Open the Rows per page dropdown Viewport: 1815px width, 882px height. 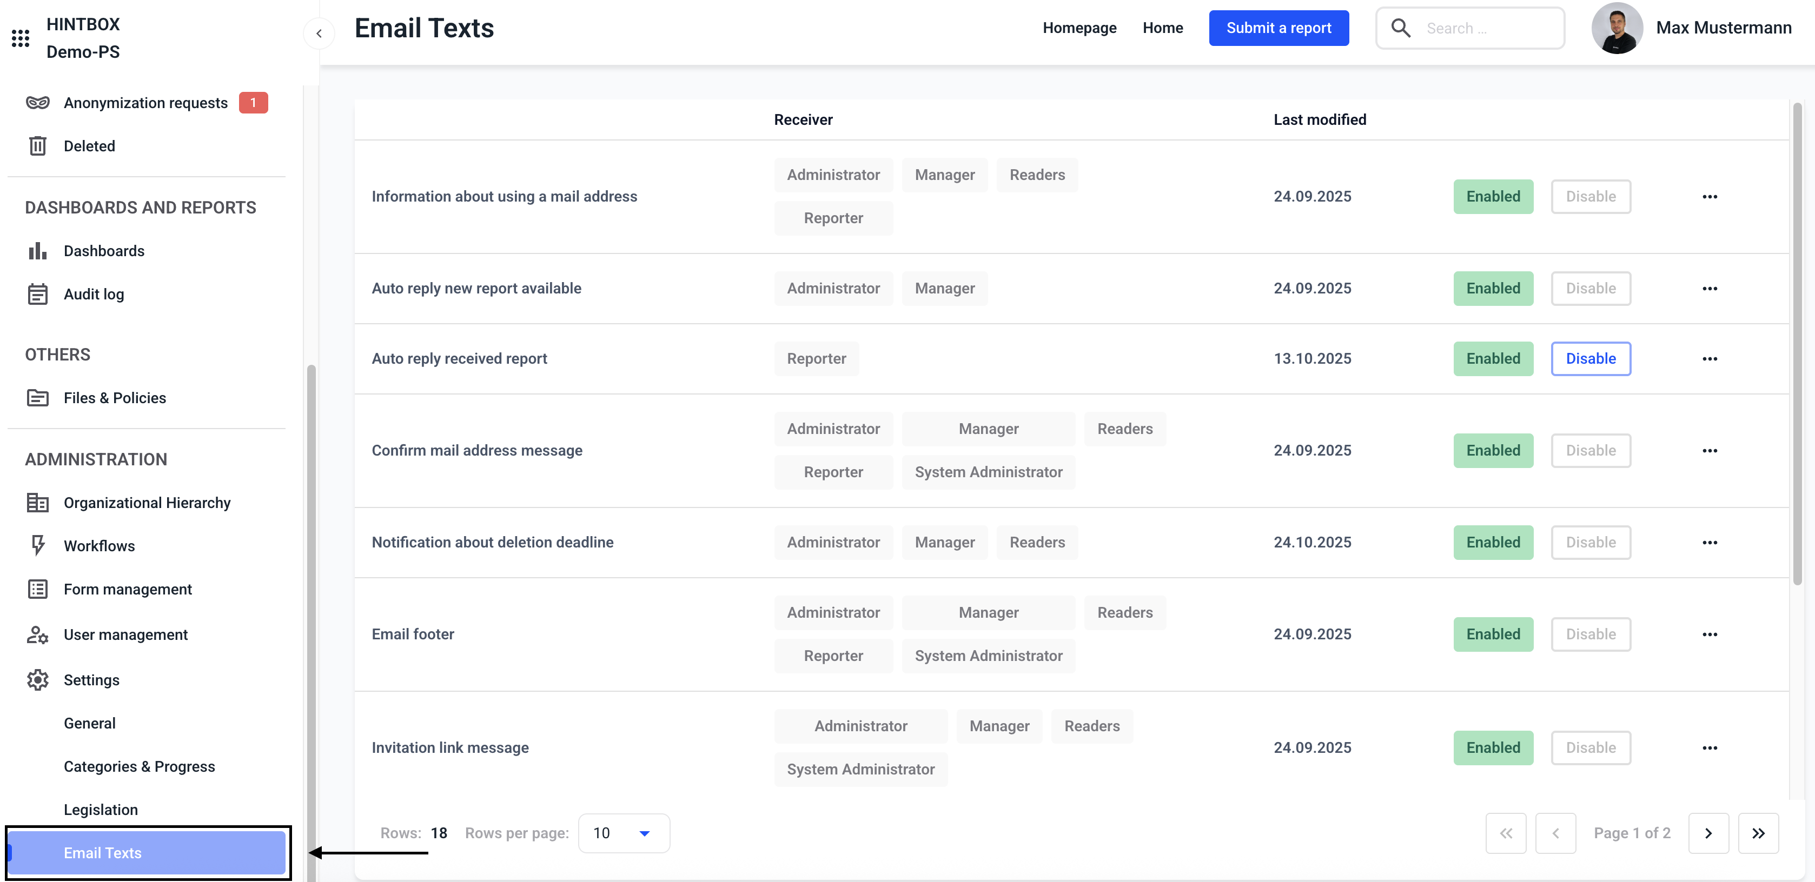click(623, 833)
